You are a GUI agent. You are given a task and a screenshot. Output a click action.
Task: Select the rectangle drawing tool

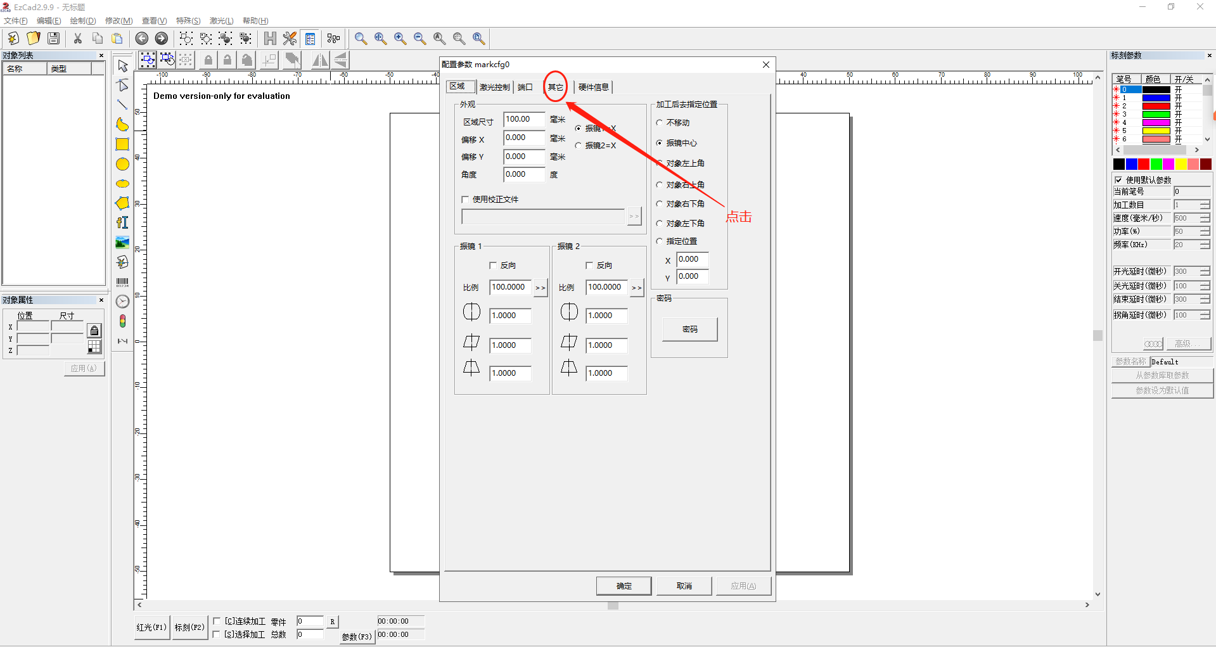coord(122,144)
